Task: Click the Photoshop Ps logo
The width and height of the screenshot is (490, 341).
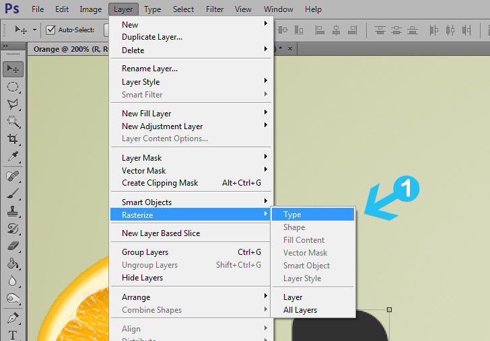Action: [x=12, y=9]
